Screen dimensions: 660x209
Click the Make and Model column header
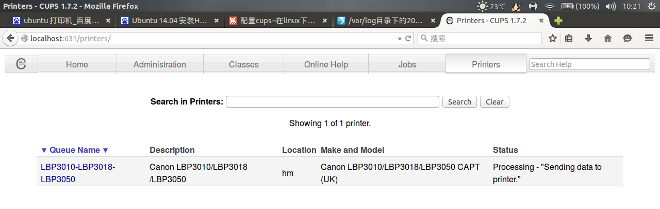tap(353, 150)
